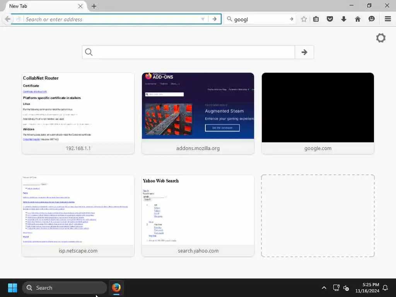Open a new tab with plus button
This screenshot has height=297, width=396.
click(x=94, y=6)
